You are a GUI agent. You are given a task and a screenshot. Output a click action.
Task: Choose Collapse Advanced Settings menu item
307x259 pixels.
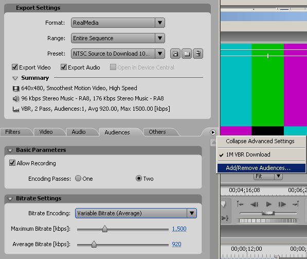click(261, 141)
